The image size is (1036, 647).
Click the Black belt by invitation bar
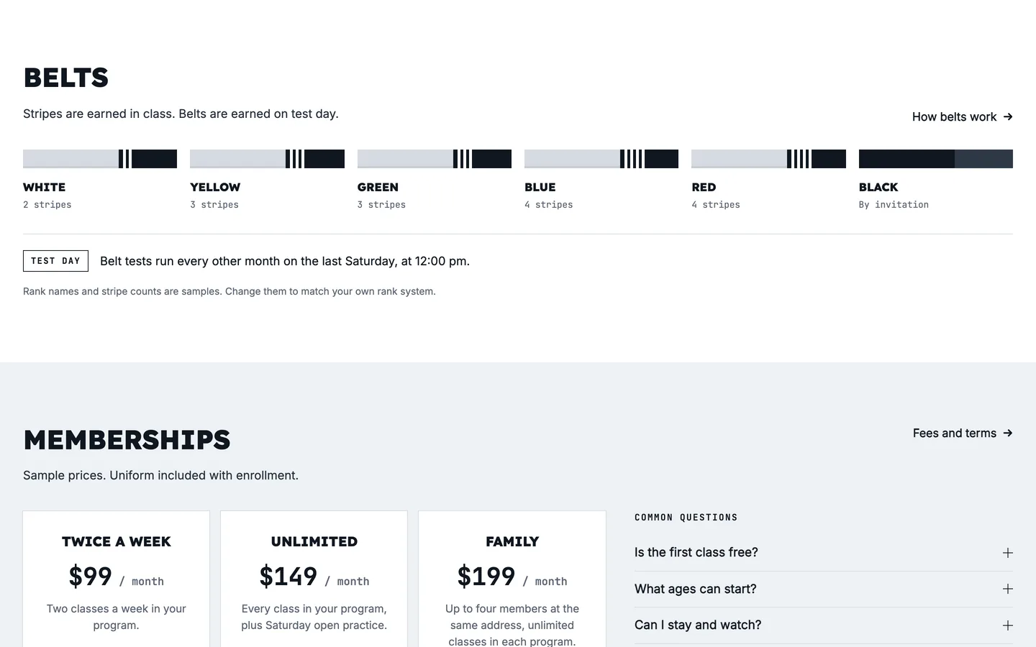click(936, 159)
